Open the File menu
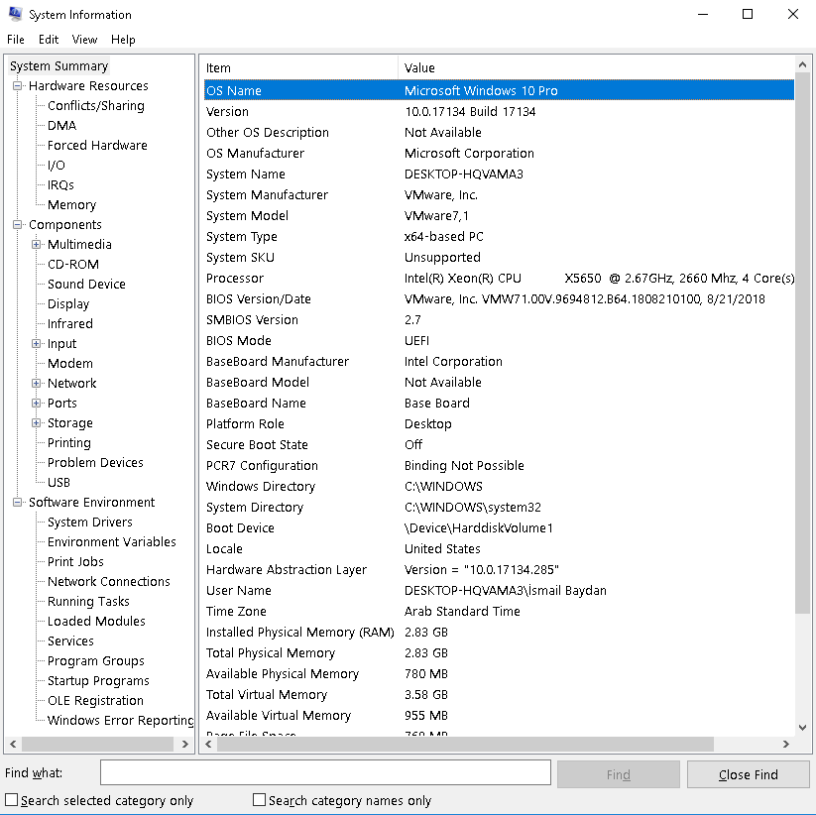816x815 pixels. [x=16, y=40]
